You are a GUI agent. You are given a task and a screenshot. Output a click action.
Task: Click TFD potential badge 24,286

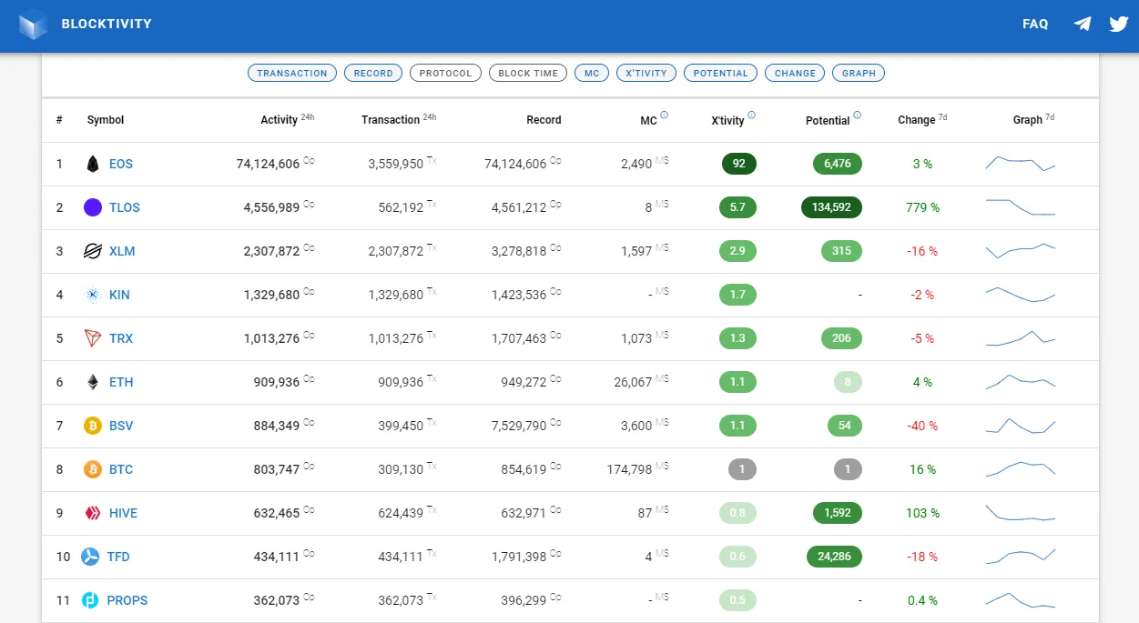[x=834, y=557]
